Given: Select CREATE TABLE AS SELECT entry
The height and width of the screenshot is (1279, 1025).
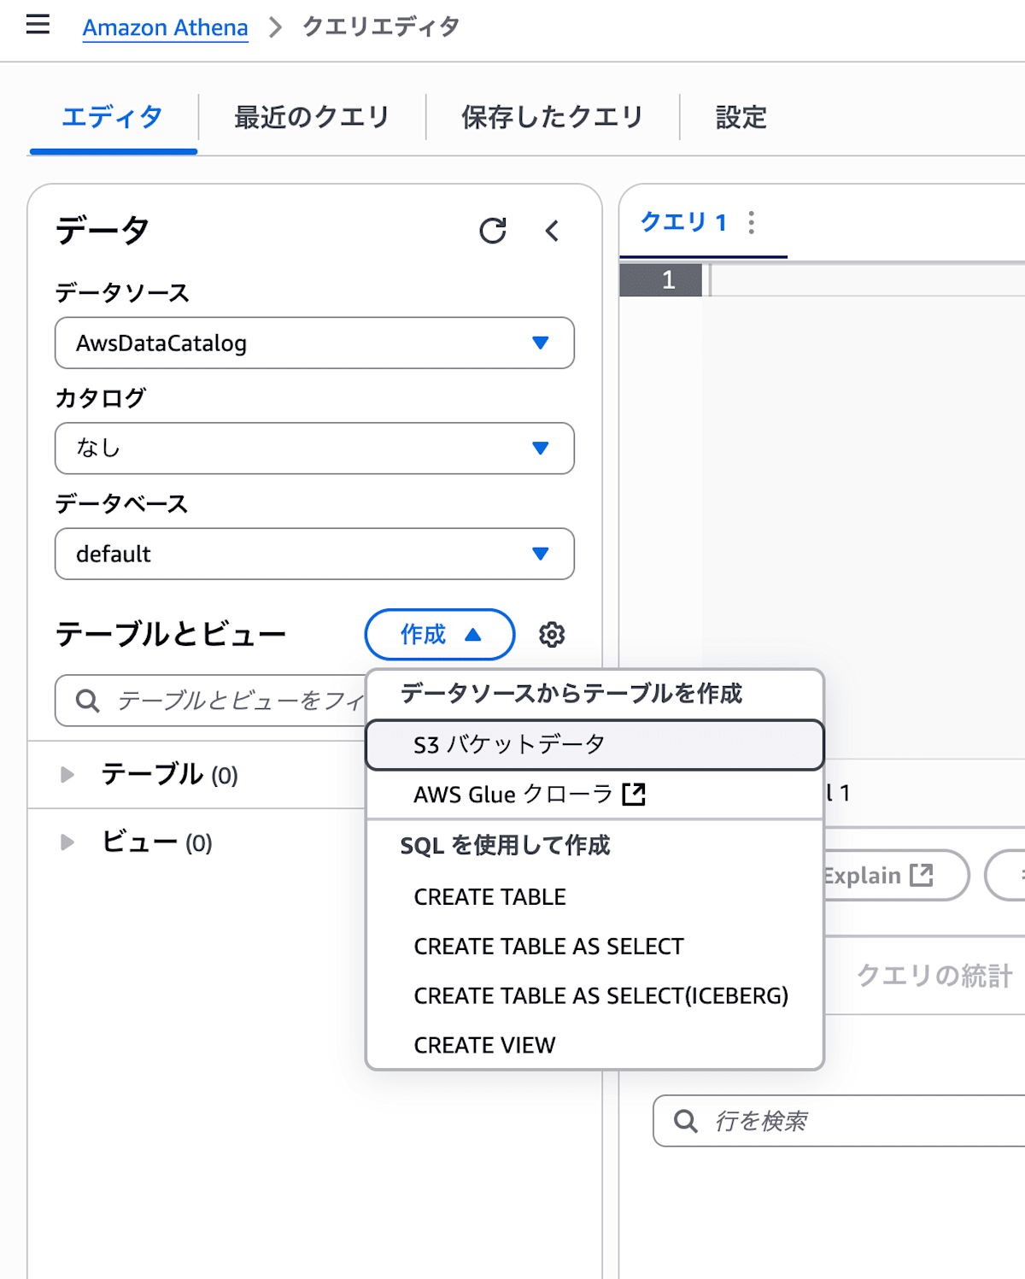Looking at the screenshot, I should [x=594, y=947].
